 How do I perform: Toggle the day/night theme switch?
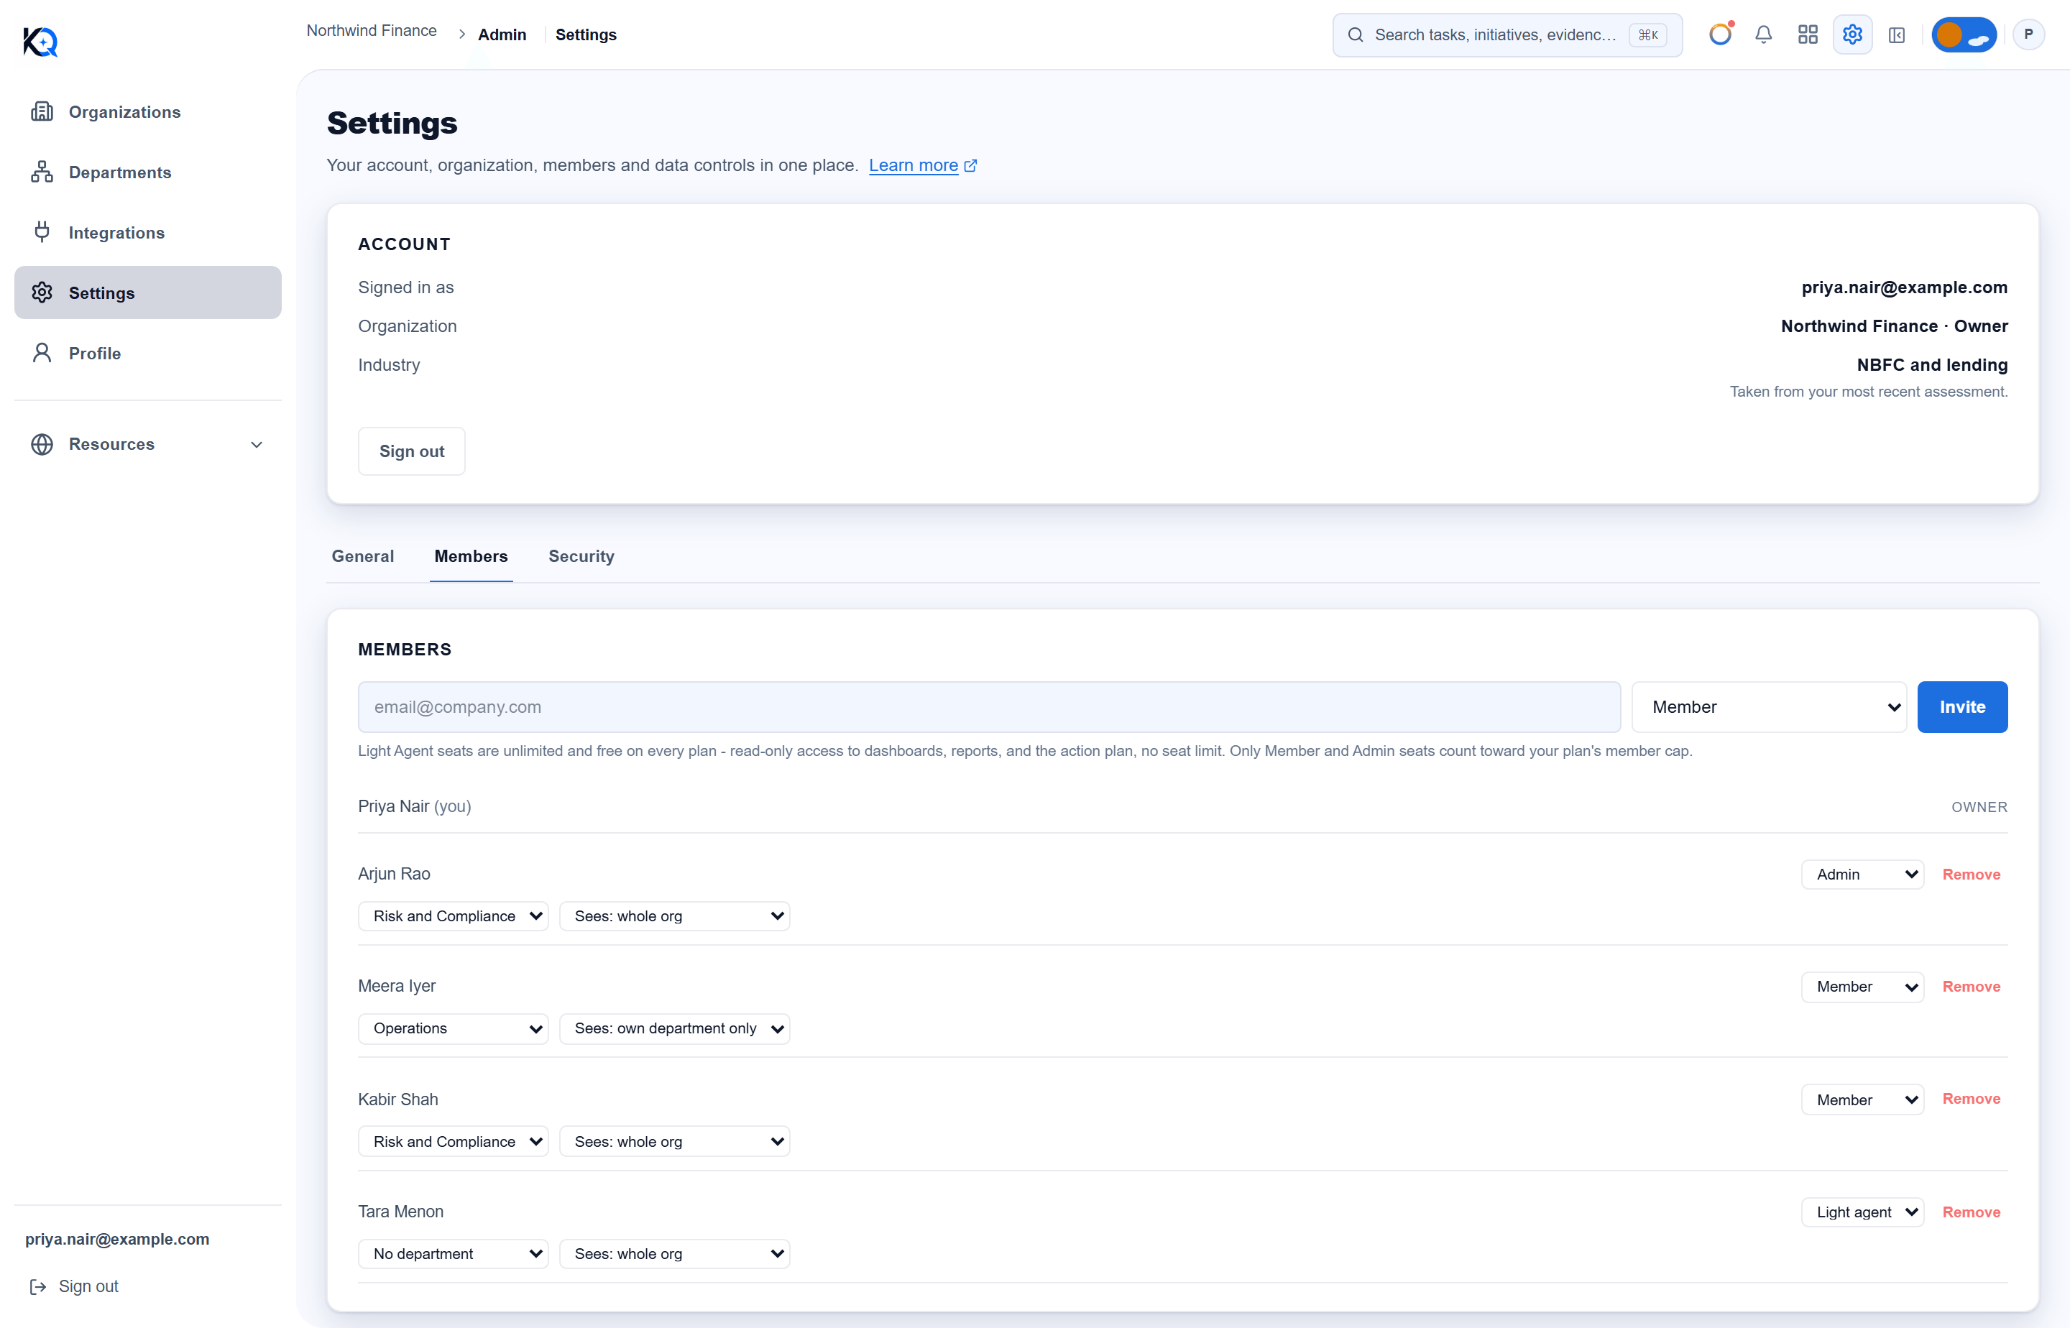1964,34
